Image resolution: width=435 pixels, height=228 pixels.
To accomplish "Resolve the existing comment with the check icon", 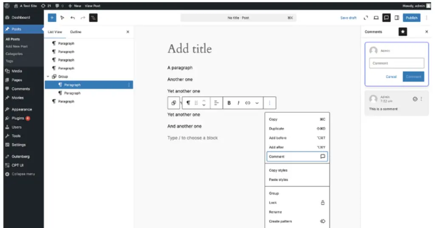I will pyautogui.click(x=415, y=99).
